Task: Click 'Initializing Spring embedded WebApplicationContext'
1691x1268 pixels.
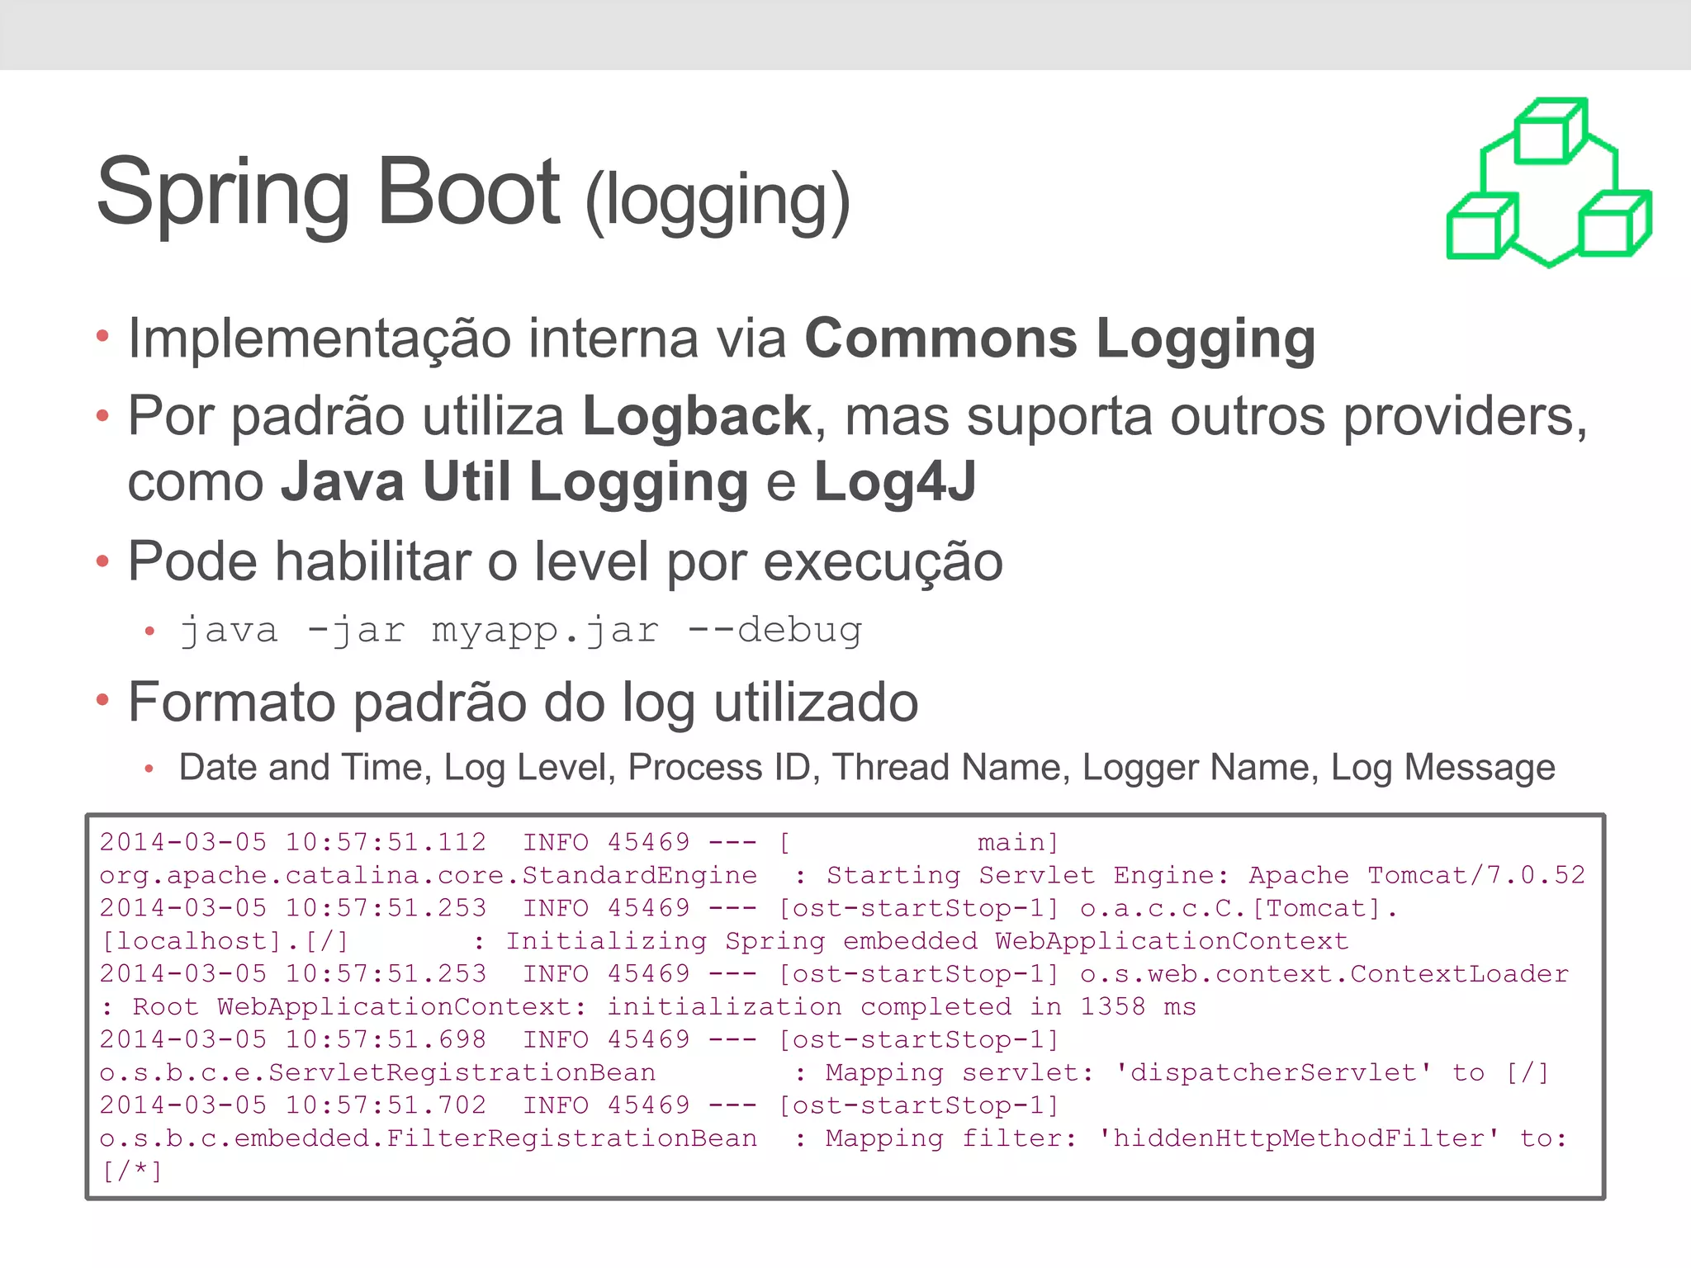Action: [x=926, y=941]
